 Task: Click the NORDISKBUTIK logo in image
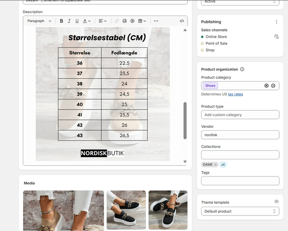102,153
